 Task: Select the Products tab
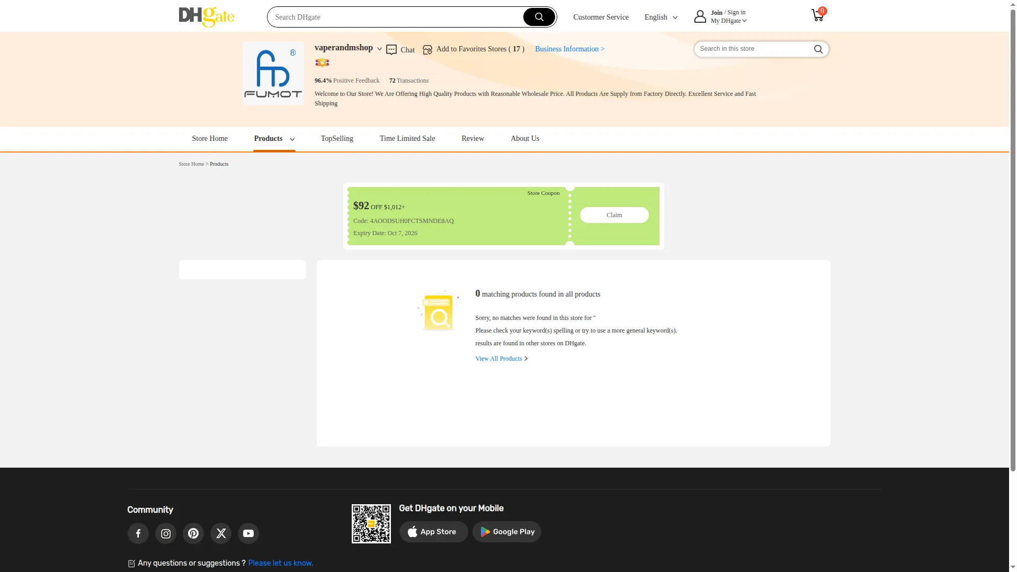[268, 139]
